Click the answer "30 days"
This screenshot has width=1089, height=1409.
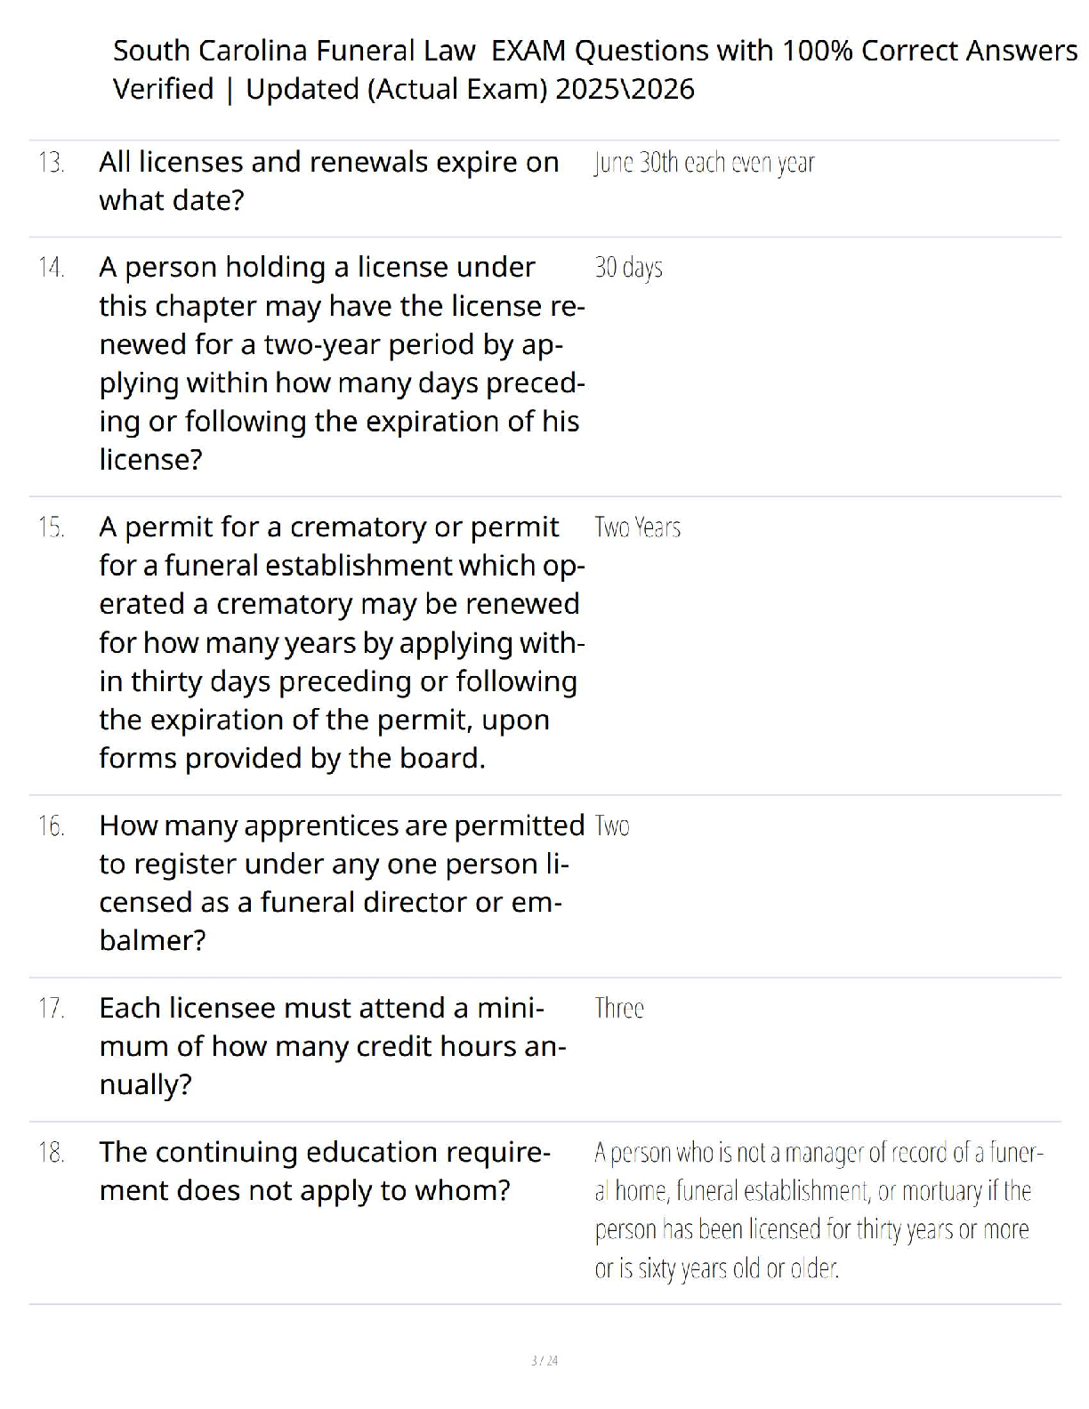(628, 268)
